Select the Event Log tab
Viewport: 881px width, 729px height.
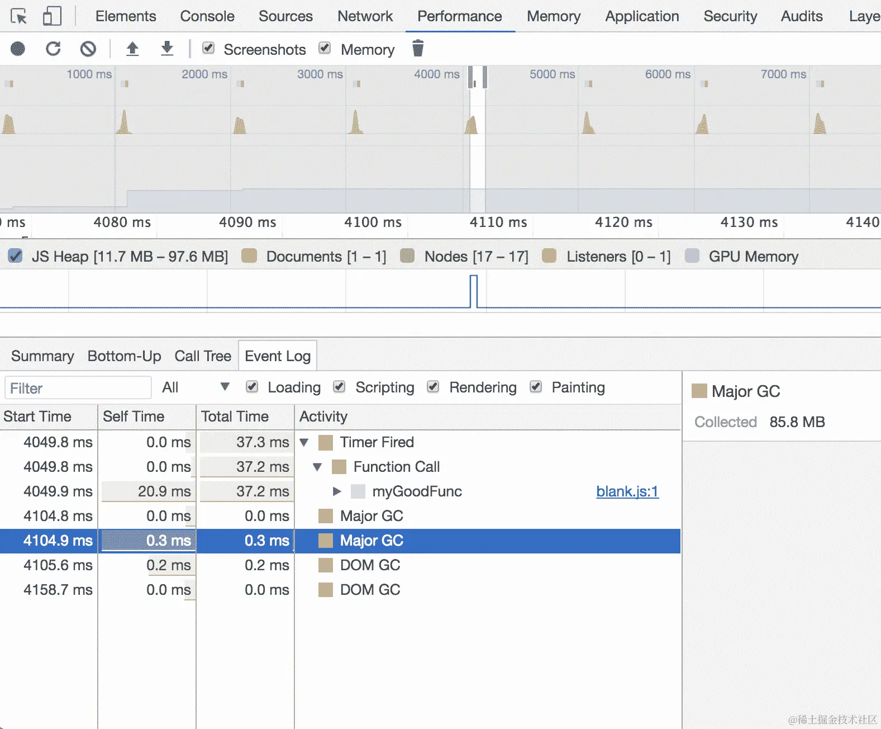point(278,356)
